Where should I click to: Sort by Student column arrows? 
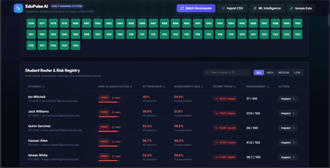pos(43,87)
